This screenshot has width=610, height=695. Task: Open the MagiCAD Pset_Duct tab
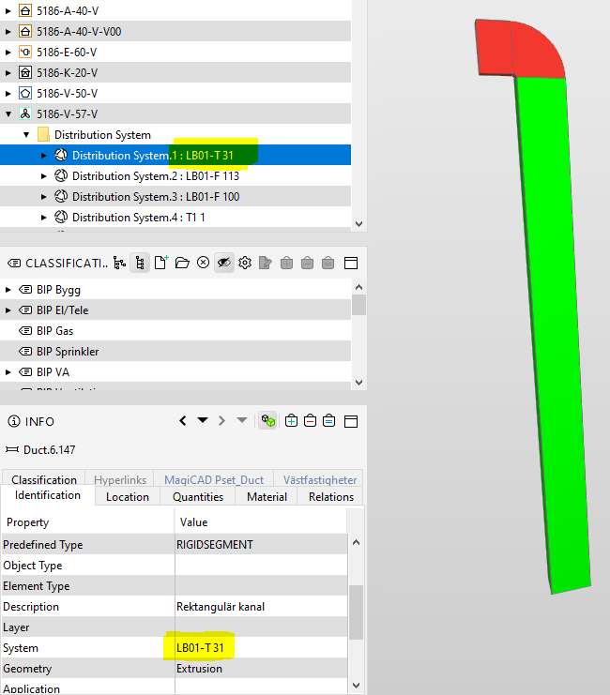[214, 479]
